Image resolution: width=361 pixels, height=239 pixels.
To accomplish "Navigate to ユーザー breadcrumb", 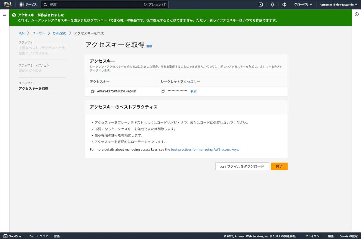I will pyautogui.click(x=39, y=33).
